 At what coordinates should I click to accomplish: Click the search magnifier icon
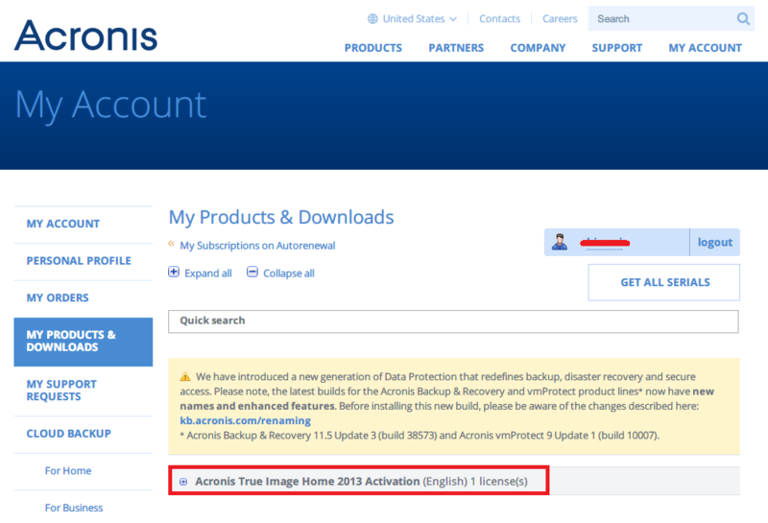pyautogui.click(x=743, y=18)
